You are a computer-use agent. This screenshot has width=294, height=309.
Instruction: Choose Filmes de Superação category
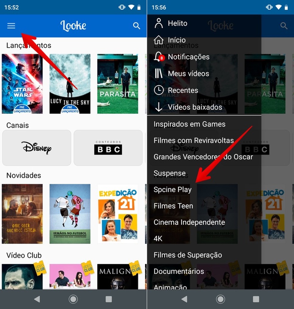click(188, 255)
